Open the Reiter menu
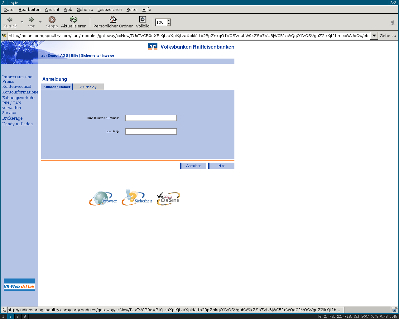The height and width of the screenshot is (319, 399). click(x=132, y=9)
